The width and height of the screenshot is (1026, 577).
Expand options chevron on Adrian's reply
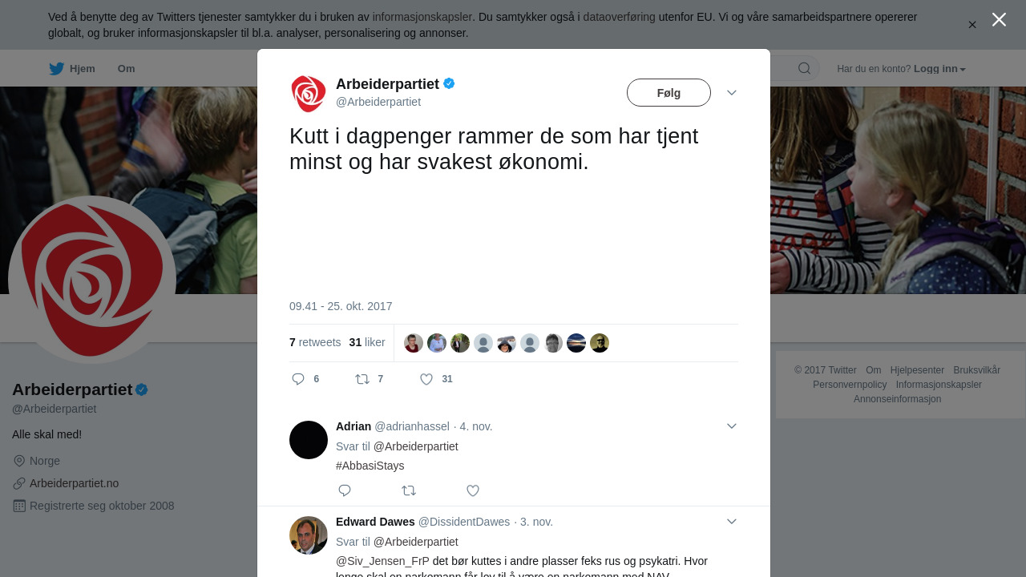tap(732, 426)
